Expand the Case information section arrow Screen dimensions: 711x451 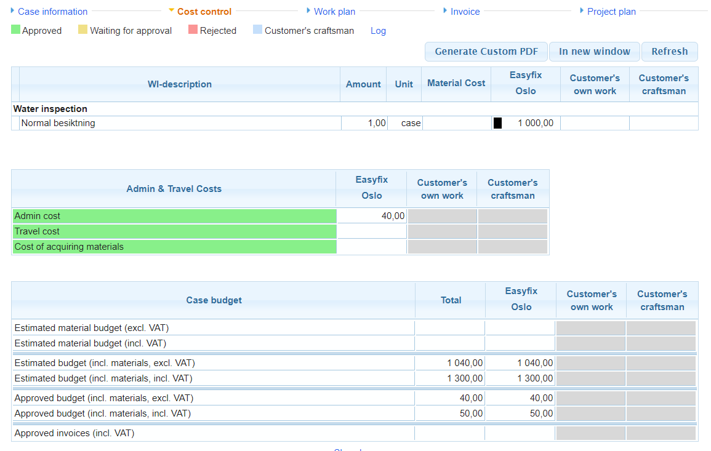[x=12, y=11]
